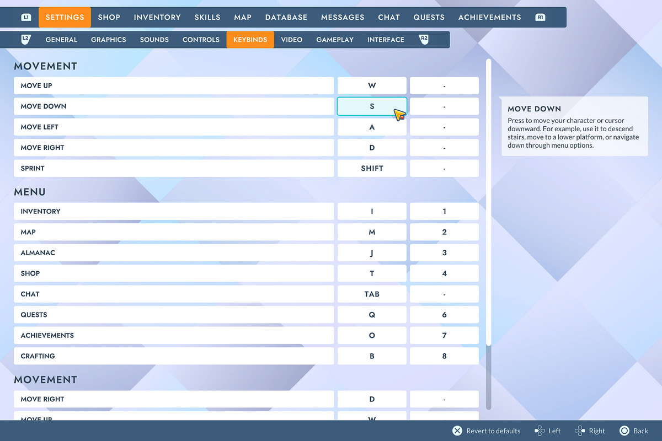Click Revert to defaults
Screen dimensions: 662x441
pos(492,431)
